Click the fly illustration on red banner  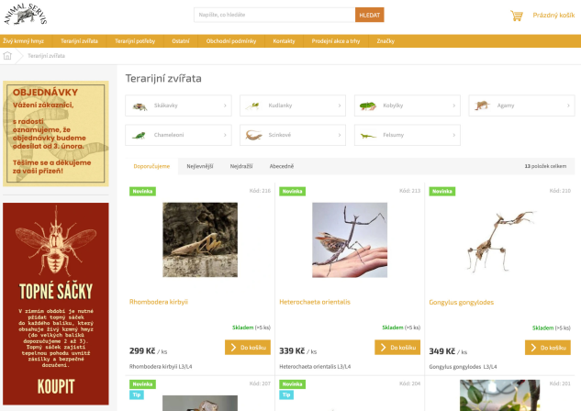tap(56, 242)
